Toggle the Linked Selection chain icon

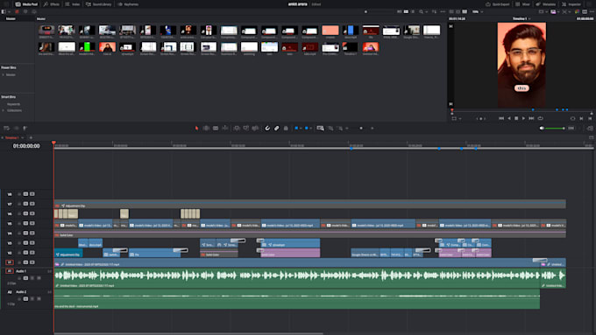(x=276, y=129)
